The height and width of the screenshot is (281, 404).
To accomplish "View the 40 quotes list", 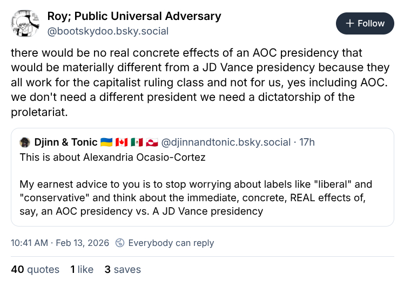I will point(35,269).
